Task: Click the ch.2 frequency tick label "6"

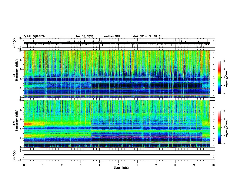Action: [21, 119]
